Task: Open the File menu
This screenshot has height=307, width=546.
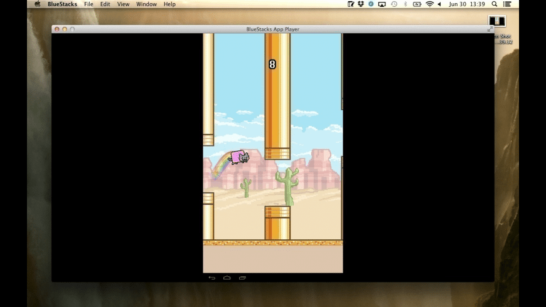Action: point(88,4)
